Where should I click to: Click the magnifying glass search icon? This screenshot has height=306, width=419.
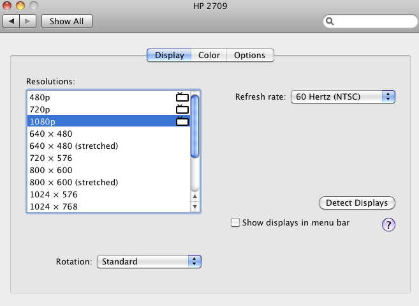click(x=330, y=22)
